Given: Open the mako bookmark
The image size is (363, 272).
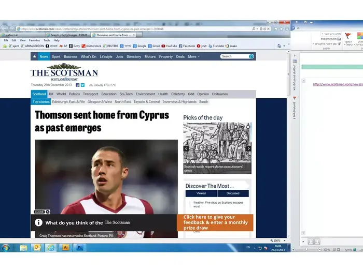Looking at the screenshot, I should coord(231,46).
